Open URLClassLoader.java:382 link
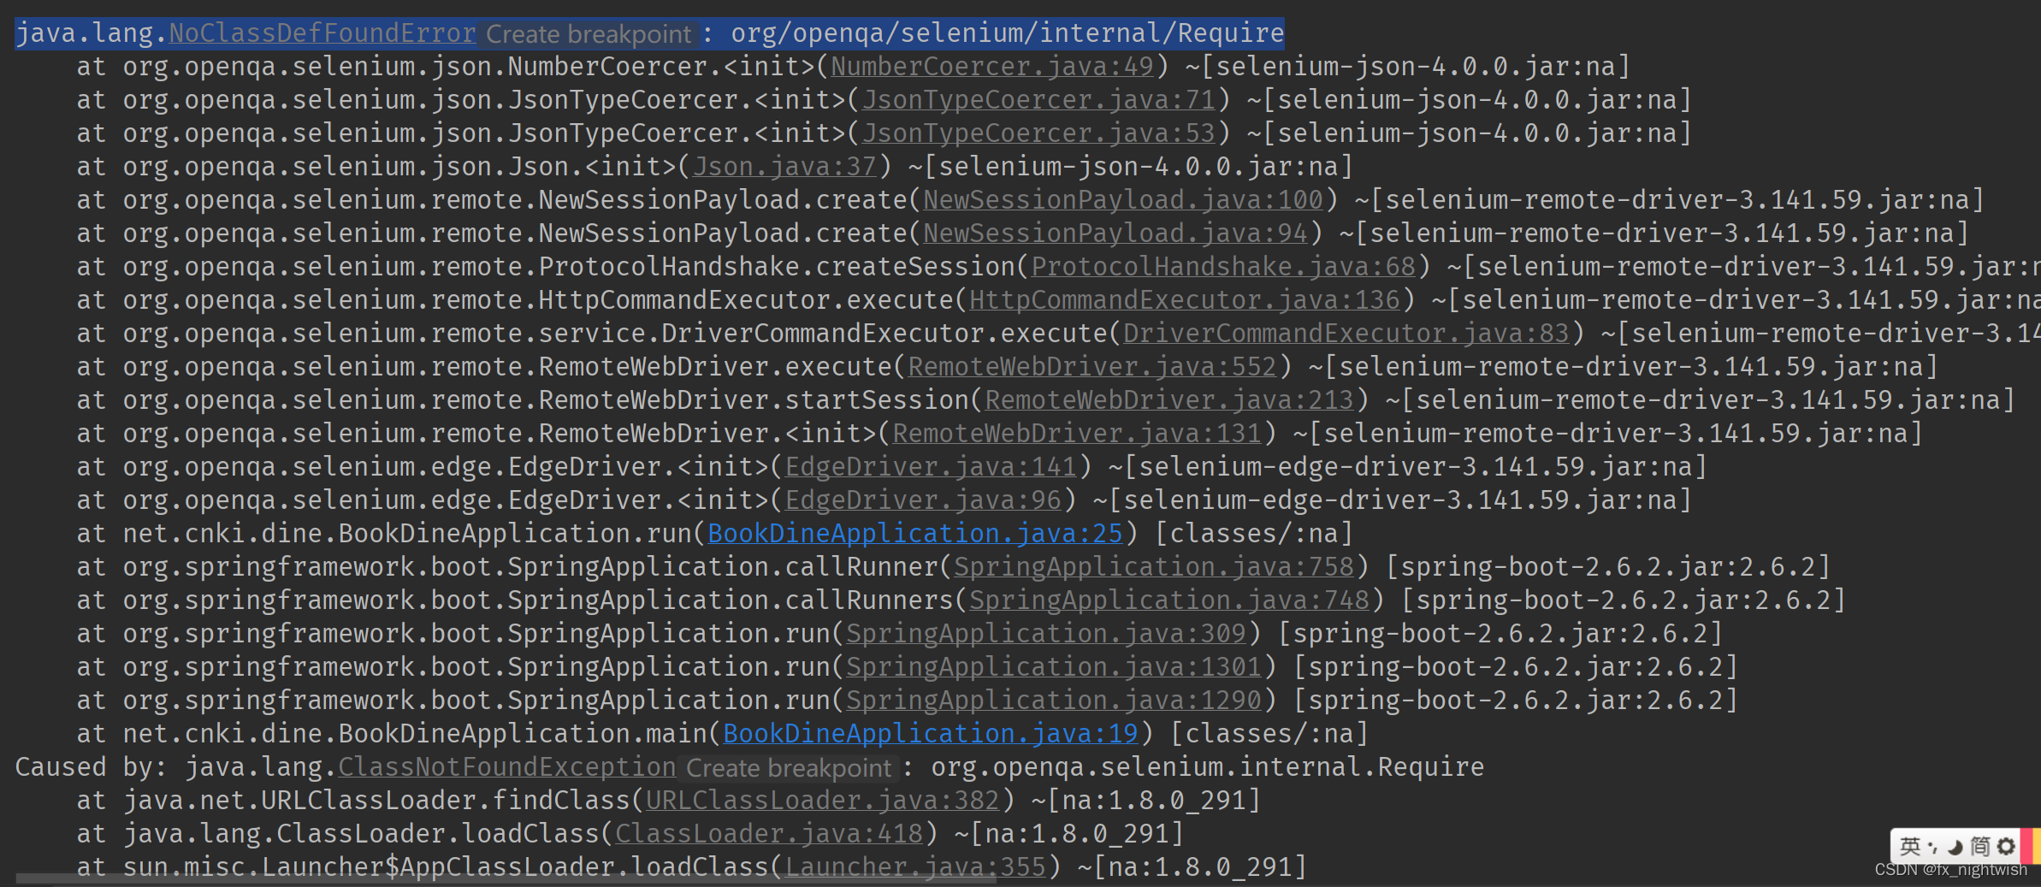 point(822,800)
